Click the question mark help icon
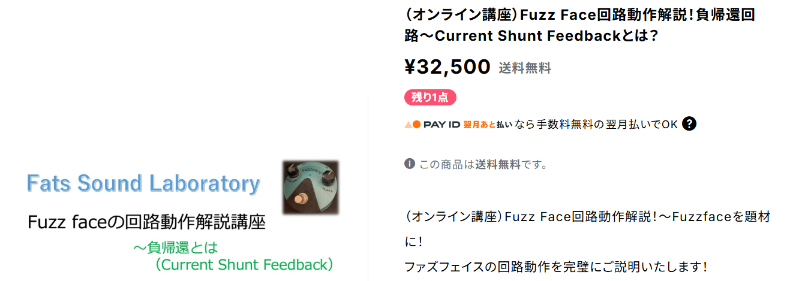The image size is (796, 281). tap(689, 124)
